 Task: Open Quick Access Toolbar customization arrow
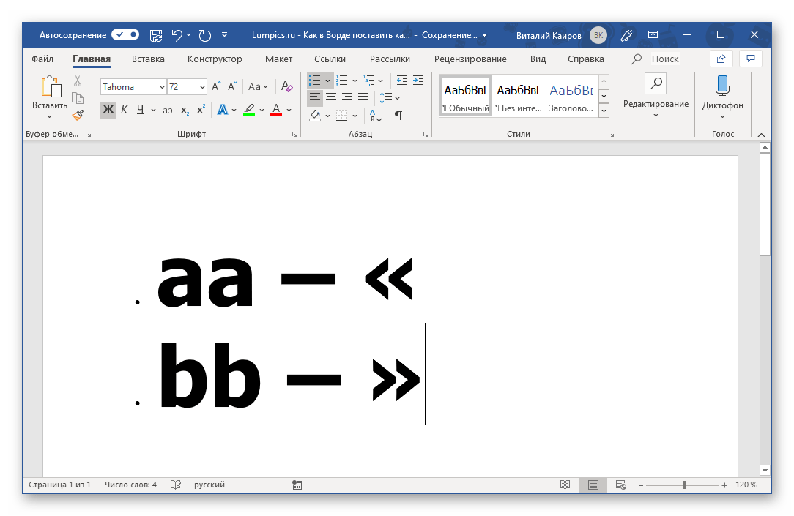224,35
